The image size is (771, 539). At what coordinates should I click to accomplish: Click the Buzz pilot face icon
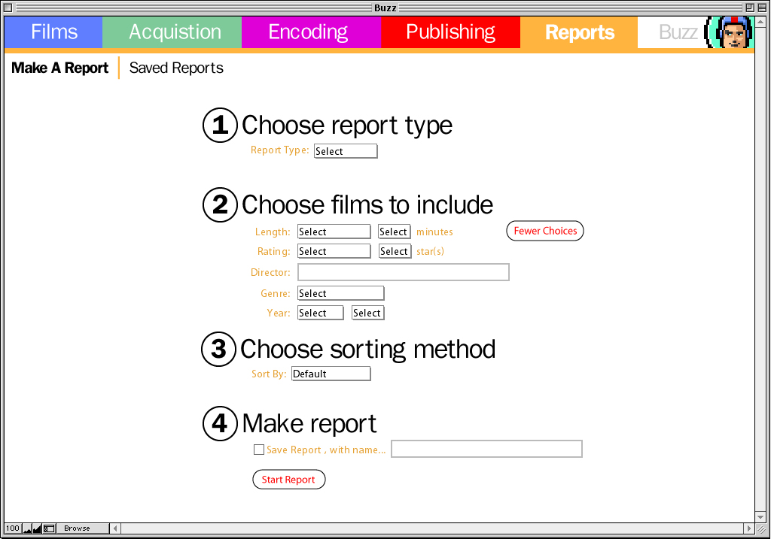(729, 32)
